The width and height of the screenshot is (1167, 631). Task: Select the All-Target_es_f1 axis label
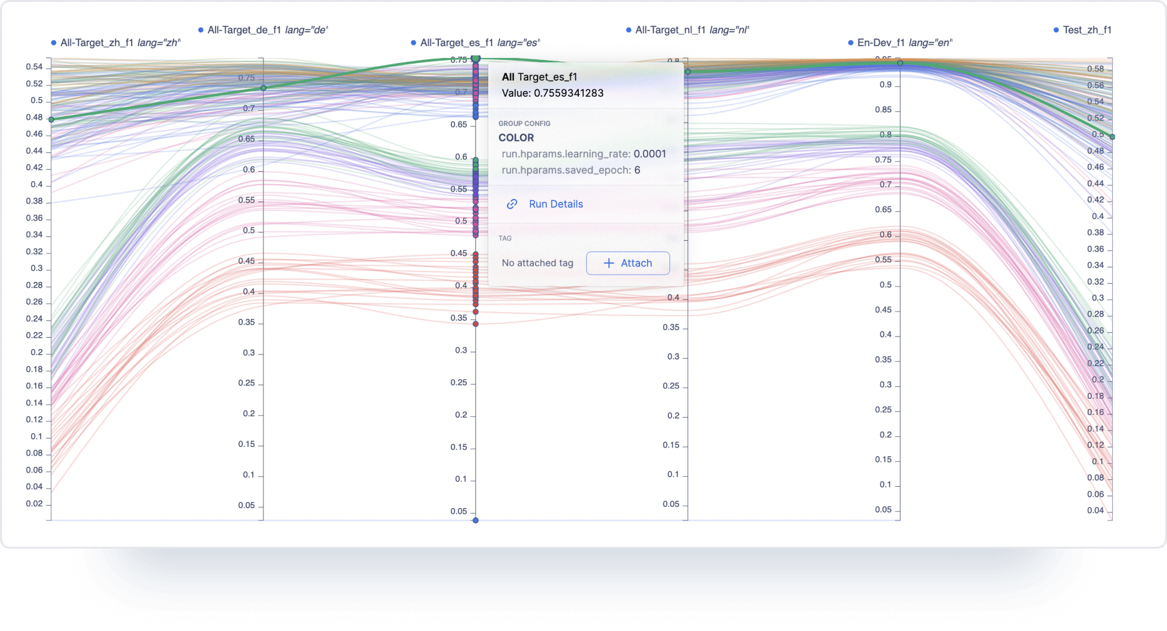pyautogui.click(x=480, y=43)
